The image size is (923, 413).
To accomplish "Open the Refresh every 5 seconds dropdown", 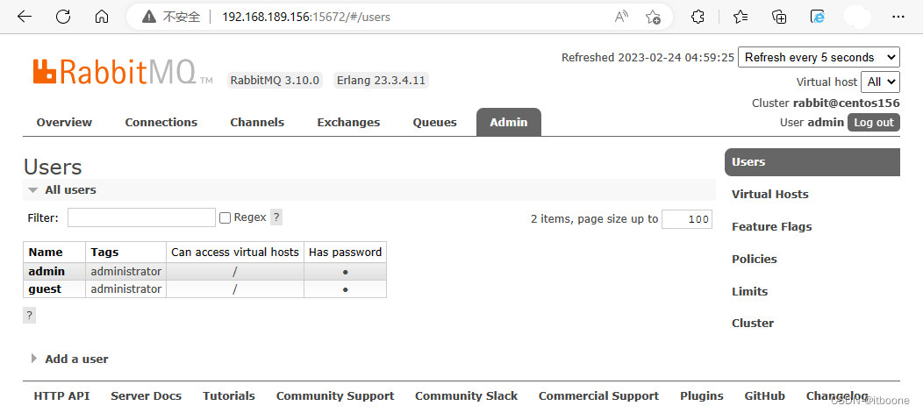I will point(819,57).
